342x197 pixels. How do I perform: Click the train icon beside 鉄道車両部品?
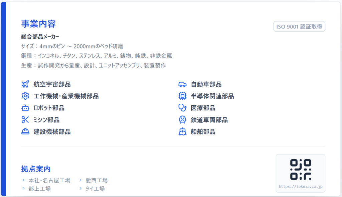tap(182, 120)
